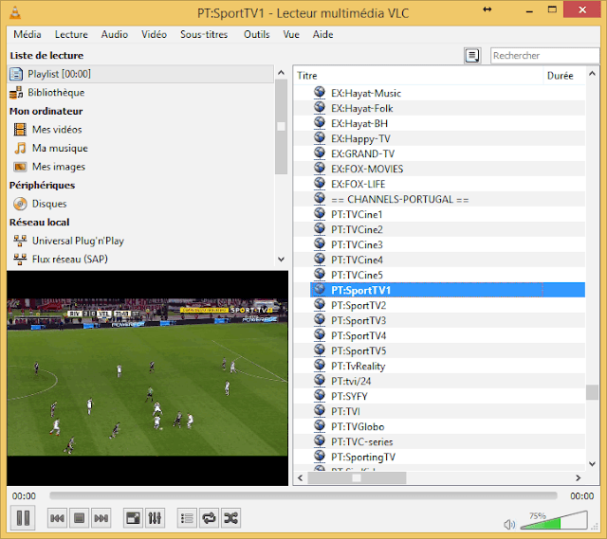The width and height of the screenshot is (607, 539).
Task: Open the Outils menu
Action: point(257,34)
